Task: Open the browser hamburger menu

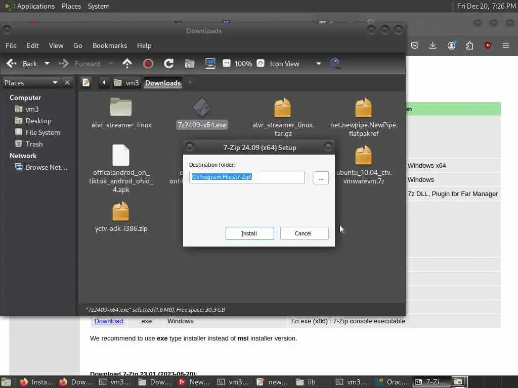Action: (x=506, y=45)
